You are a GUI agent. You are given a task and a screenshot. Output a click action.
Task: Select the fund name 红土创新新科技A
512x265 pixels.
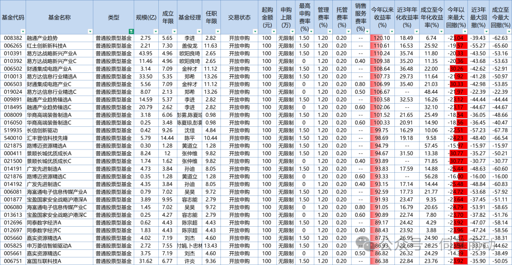(46, 46)
